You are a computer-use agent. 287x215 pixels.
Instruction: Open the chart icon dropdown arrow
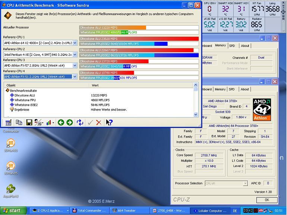pos(53,123)
